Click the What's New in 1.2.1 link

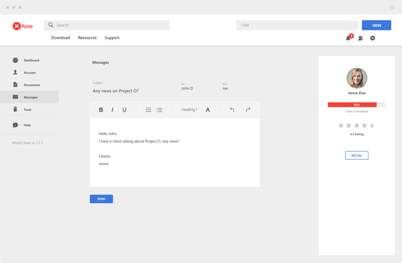coord(28,143)
